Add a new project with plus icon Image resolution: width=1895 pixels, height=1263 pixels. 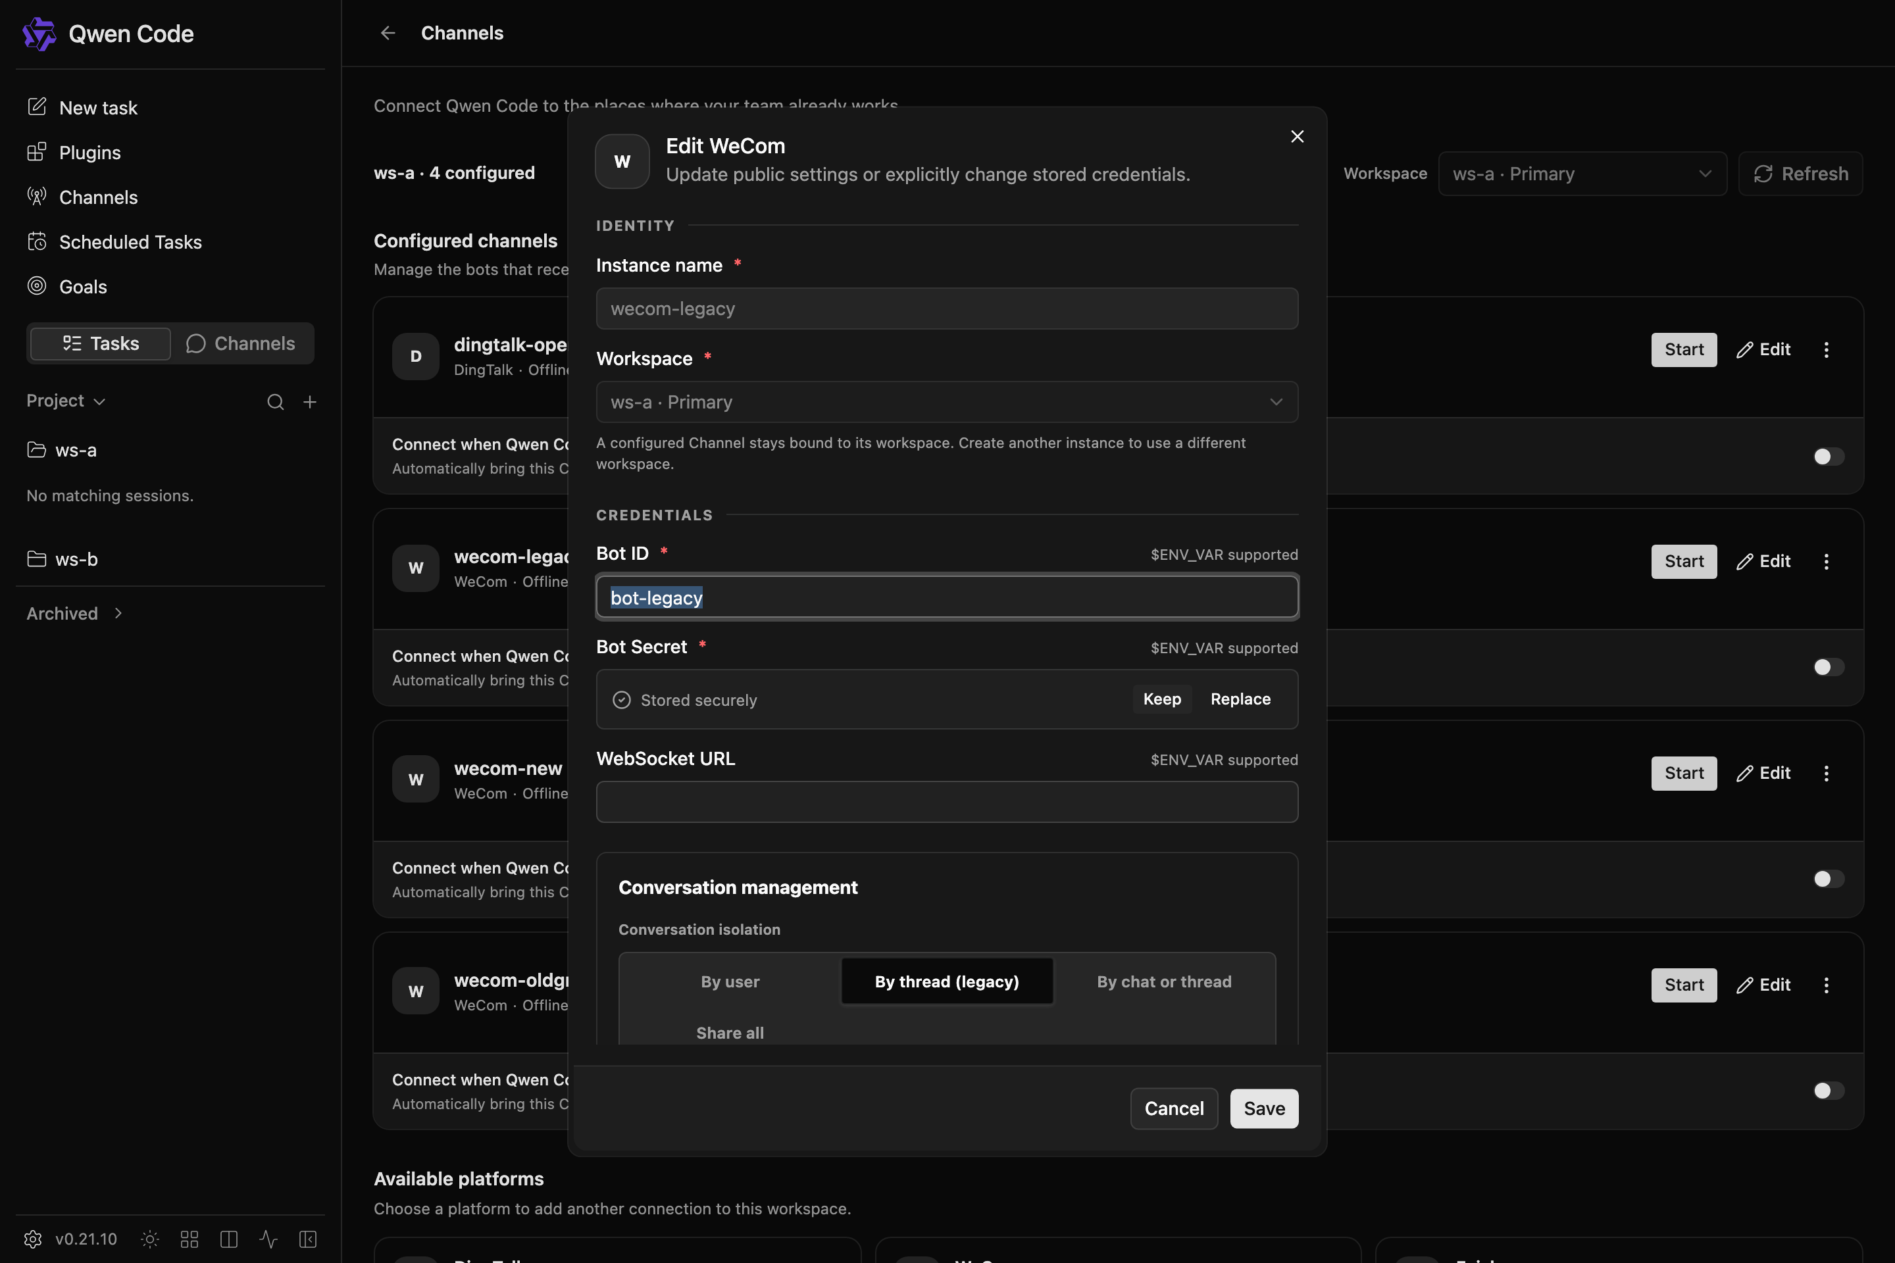point(309,402)
